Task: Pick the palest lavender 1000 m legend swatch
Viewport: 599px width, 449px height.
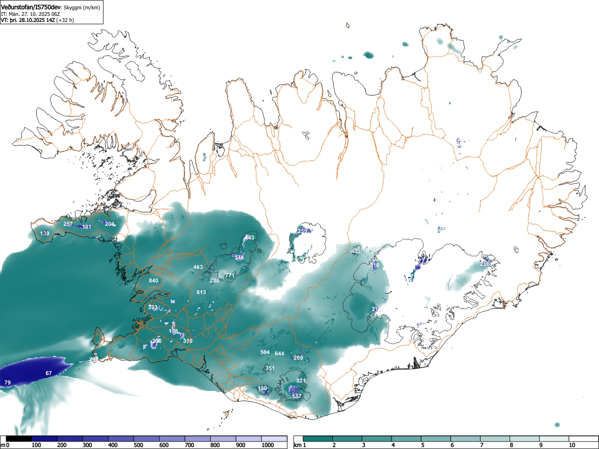Action: pos(274,439)
